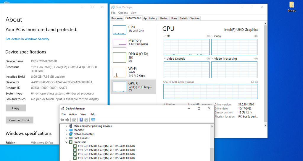Collapse the Processors tree node
303x161 pixels.
point(66,142)
